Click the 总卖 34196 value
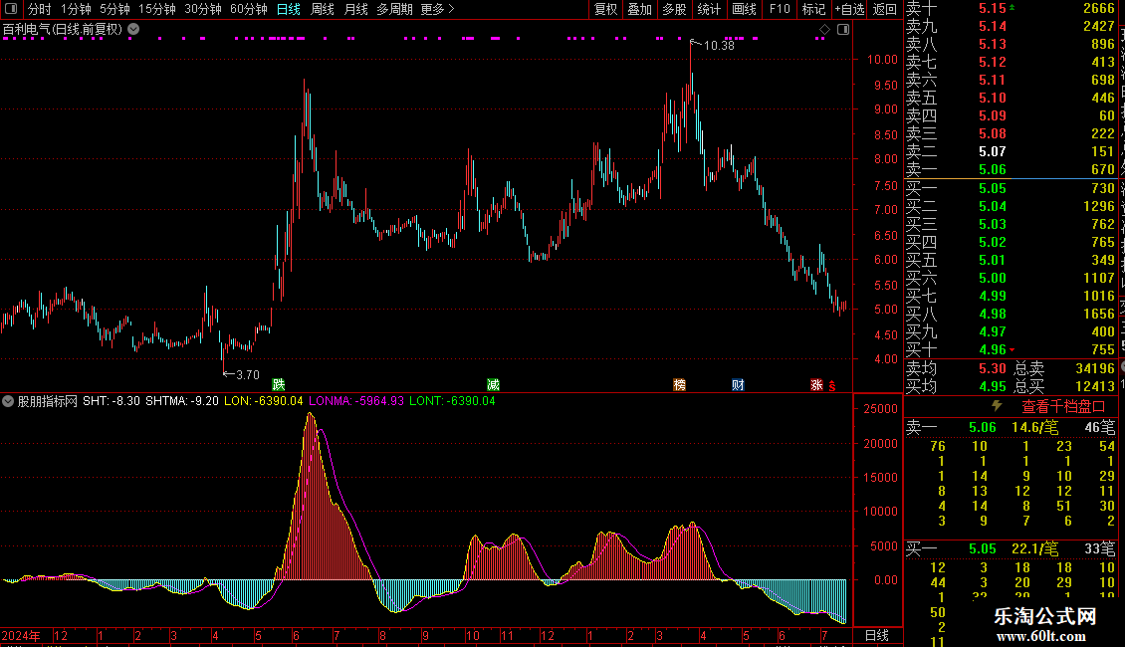 (x=1095, y=368)
